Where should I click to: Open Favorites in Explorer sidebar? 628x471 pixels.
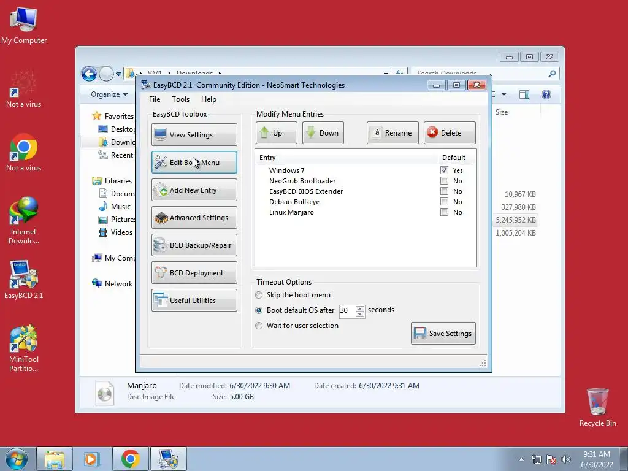119,116
